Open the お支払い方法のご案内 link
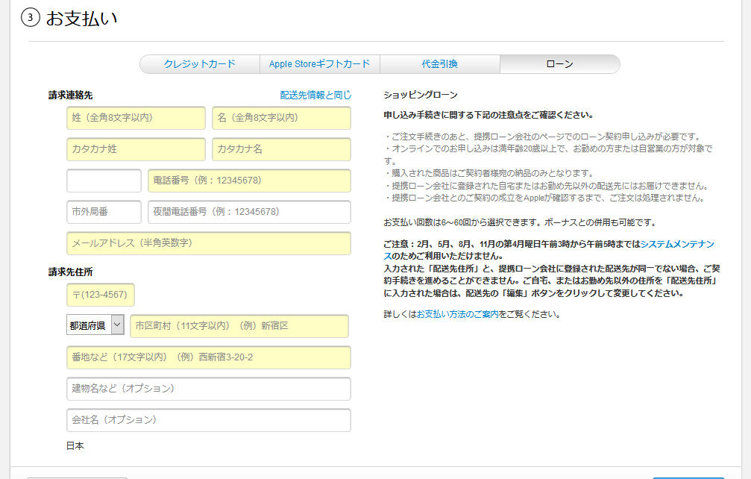Image resolution: width=751 pixels, height=479 pixels. [x=457, y=314]
